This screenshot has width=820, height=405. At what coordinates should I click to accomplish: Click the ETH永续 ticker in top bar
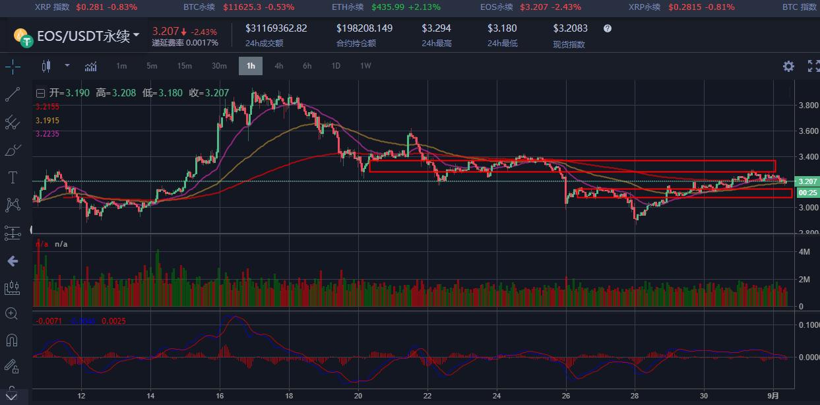click(348, 7)
